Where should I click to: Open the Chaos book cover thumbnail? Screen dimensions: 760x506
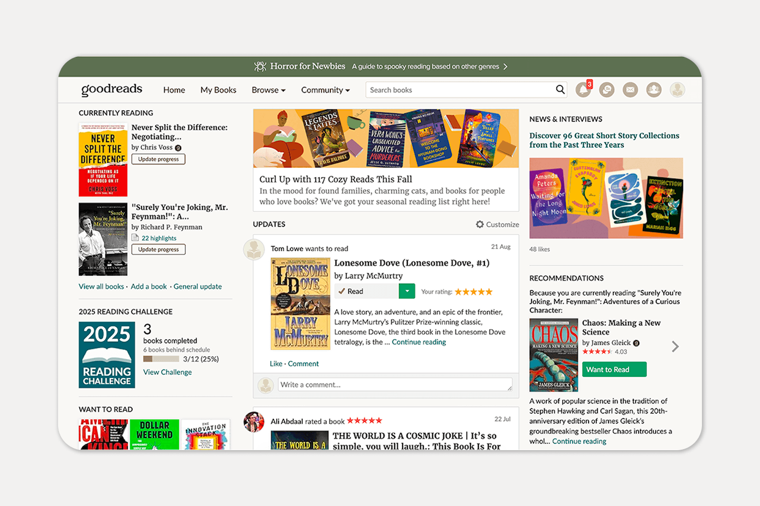[554, 355]
